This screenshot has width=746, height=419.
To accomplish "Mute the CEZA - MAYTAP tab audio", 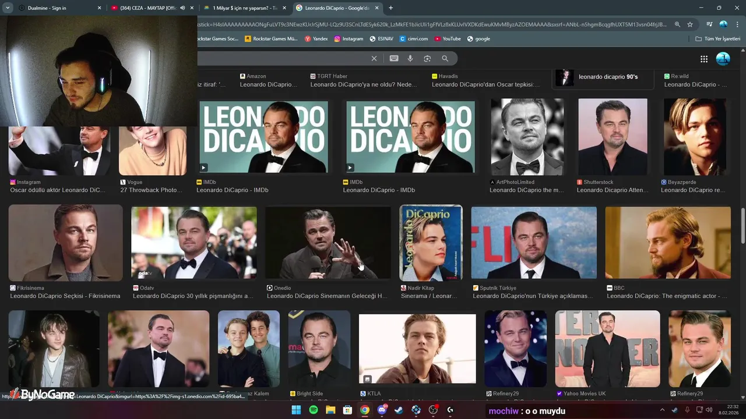I will (182, 8).
